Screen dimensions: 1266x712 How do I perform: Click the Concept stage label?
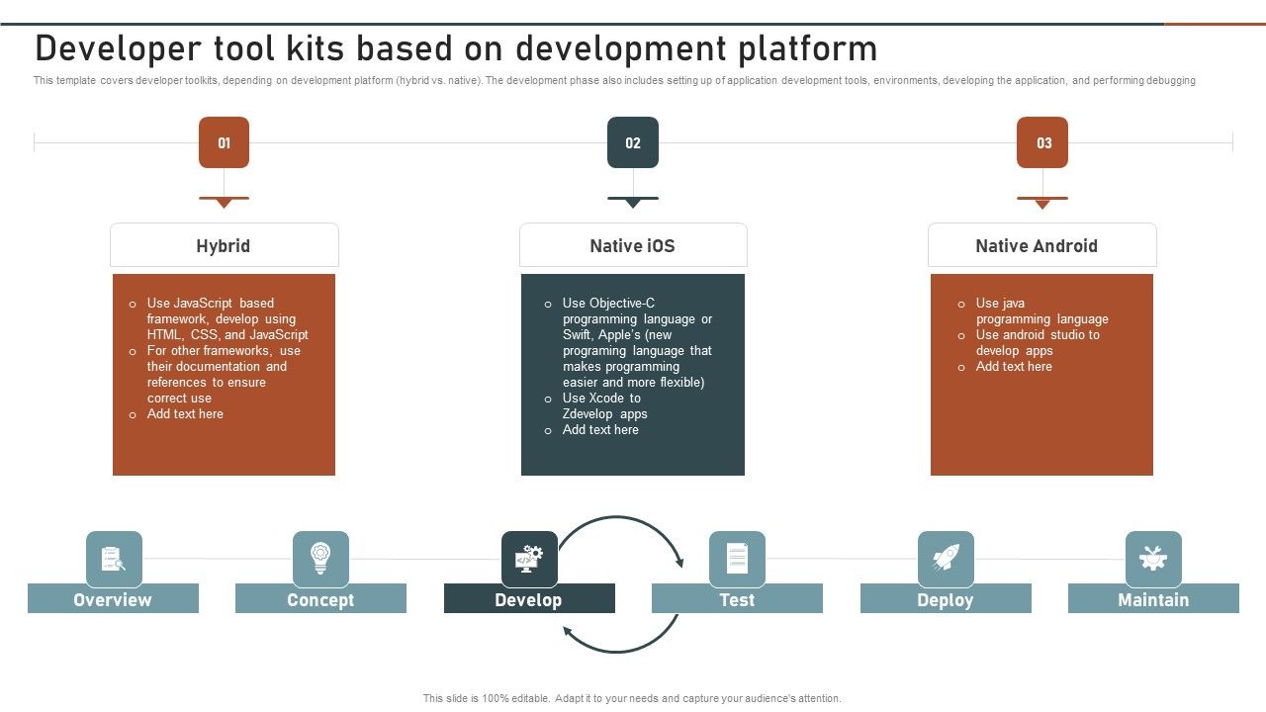click(x=320, y=599)
